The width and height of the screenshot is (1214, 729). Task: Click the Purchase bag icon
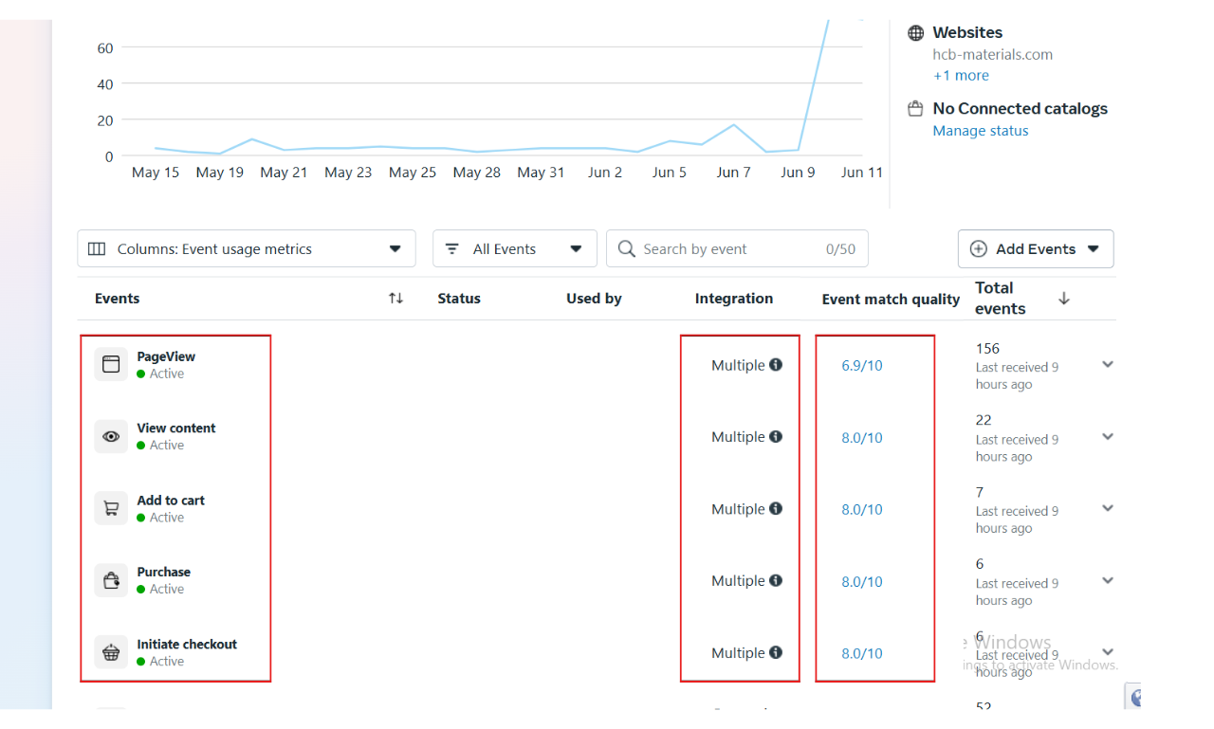(111, 580)
